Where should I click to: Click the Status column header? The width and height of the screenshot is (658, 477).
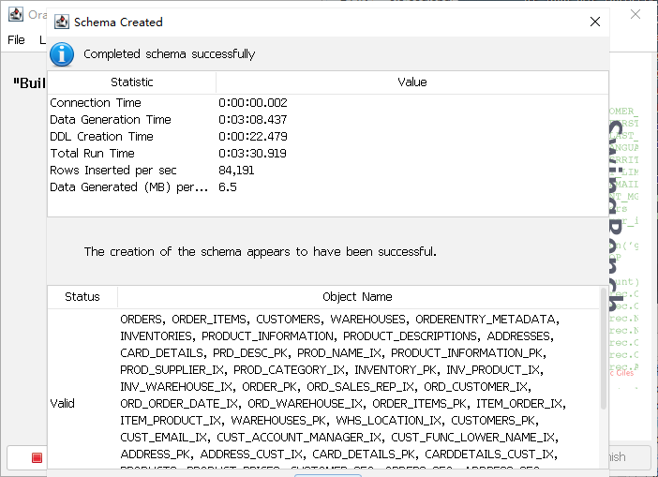[82, 297]
